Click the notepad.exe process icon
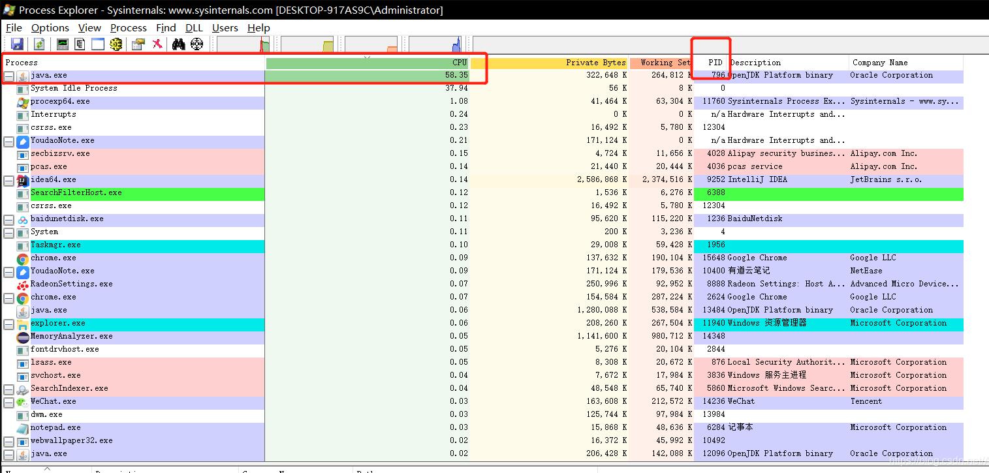Image resolution: width=989 pixels, height=473 pixels. tap(23, 428)
